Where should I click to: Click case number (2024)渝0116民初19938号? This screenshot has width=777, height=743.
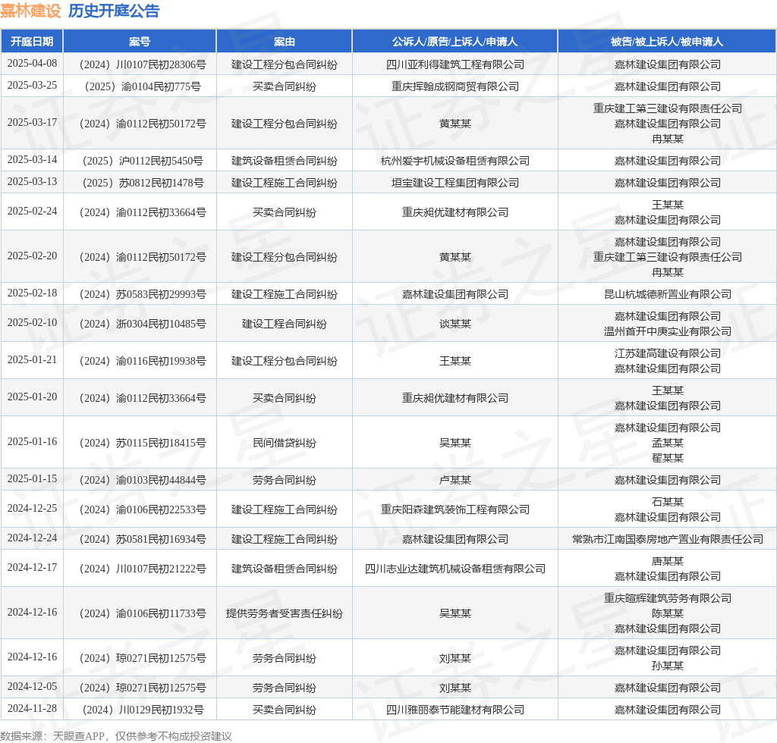143,362
